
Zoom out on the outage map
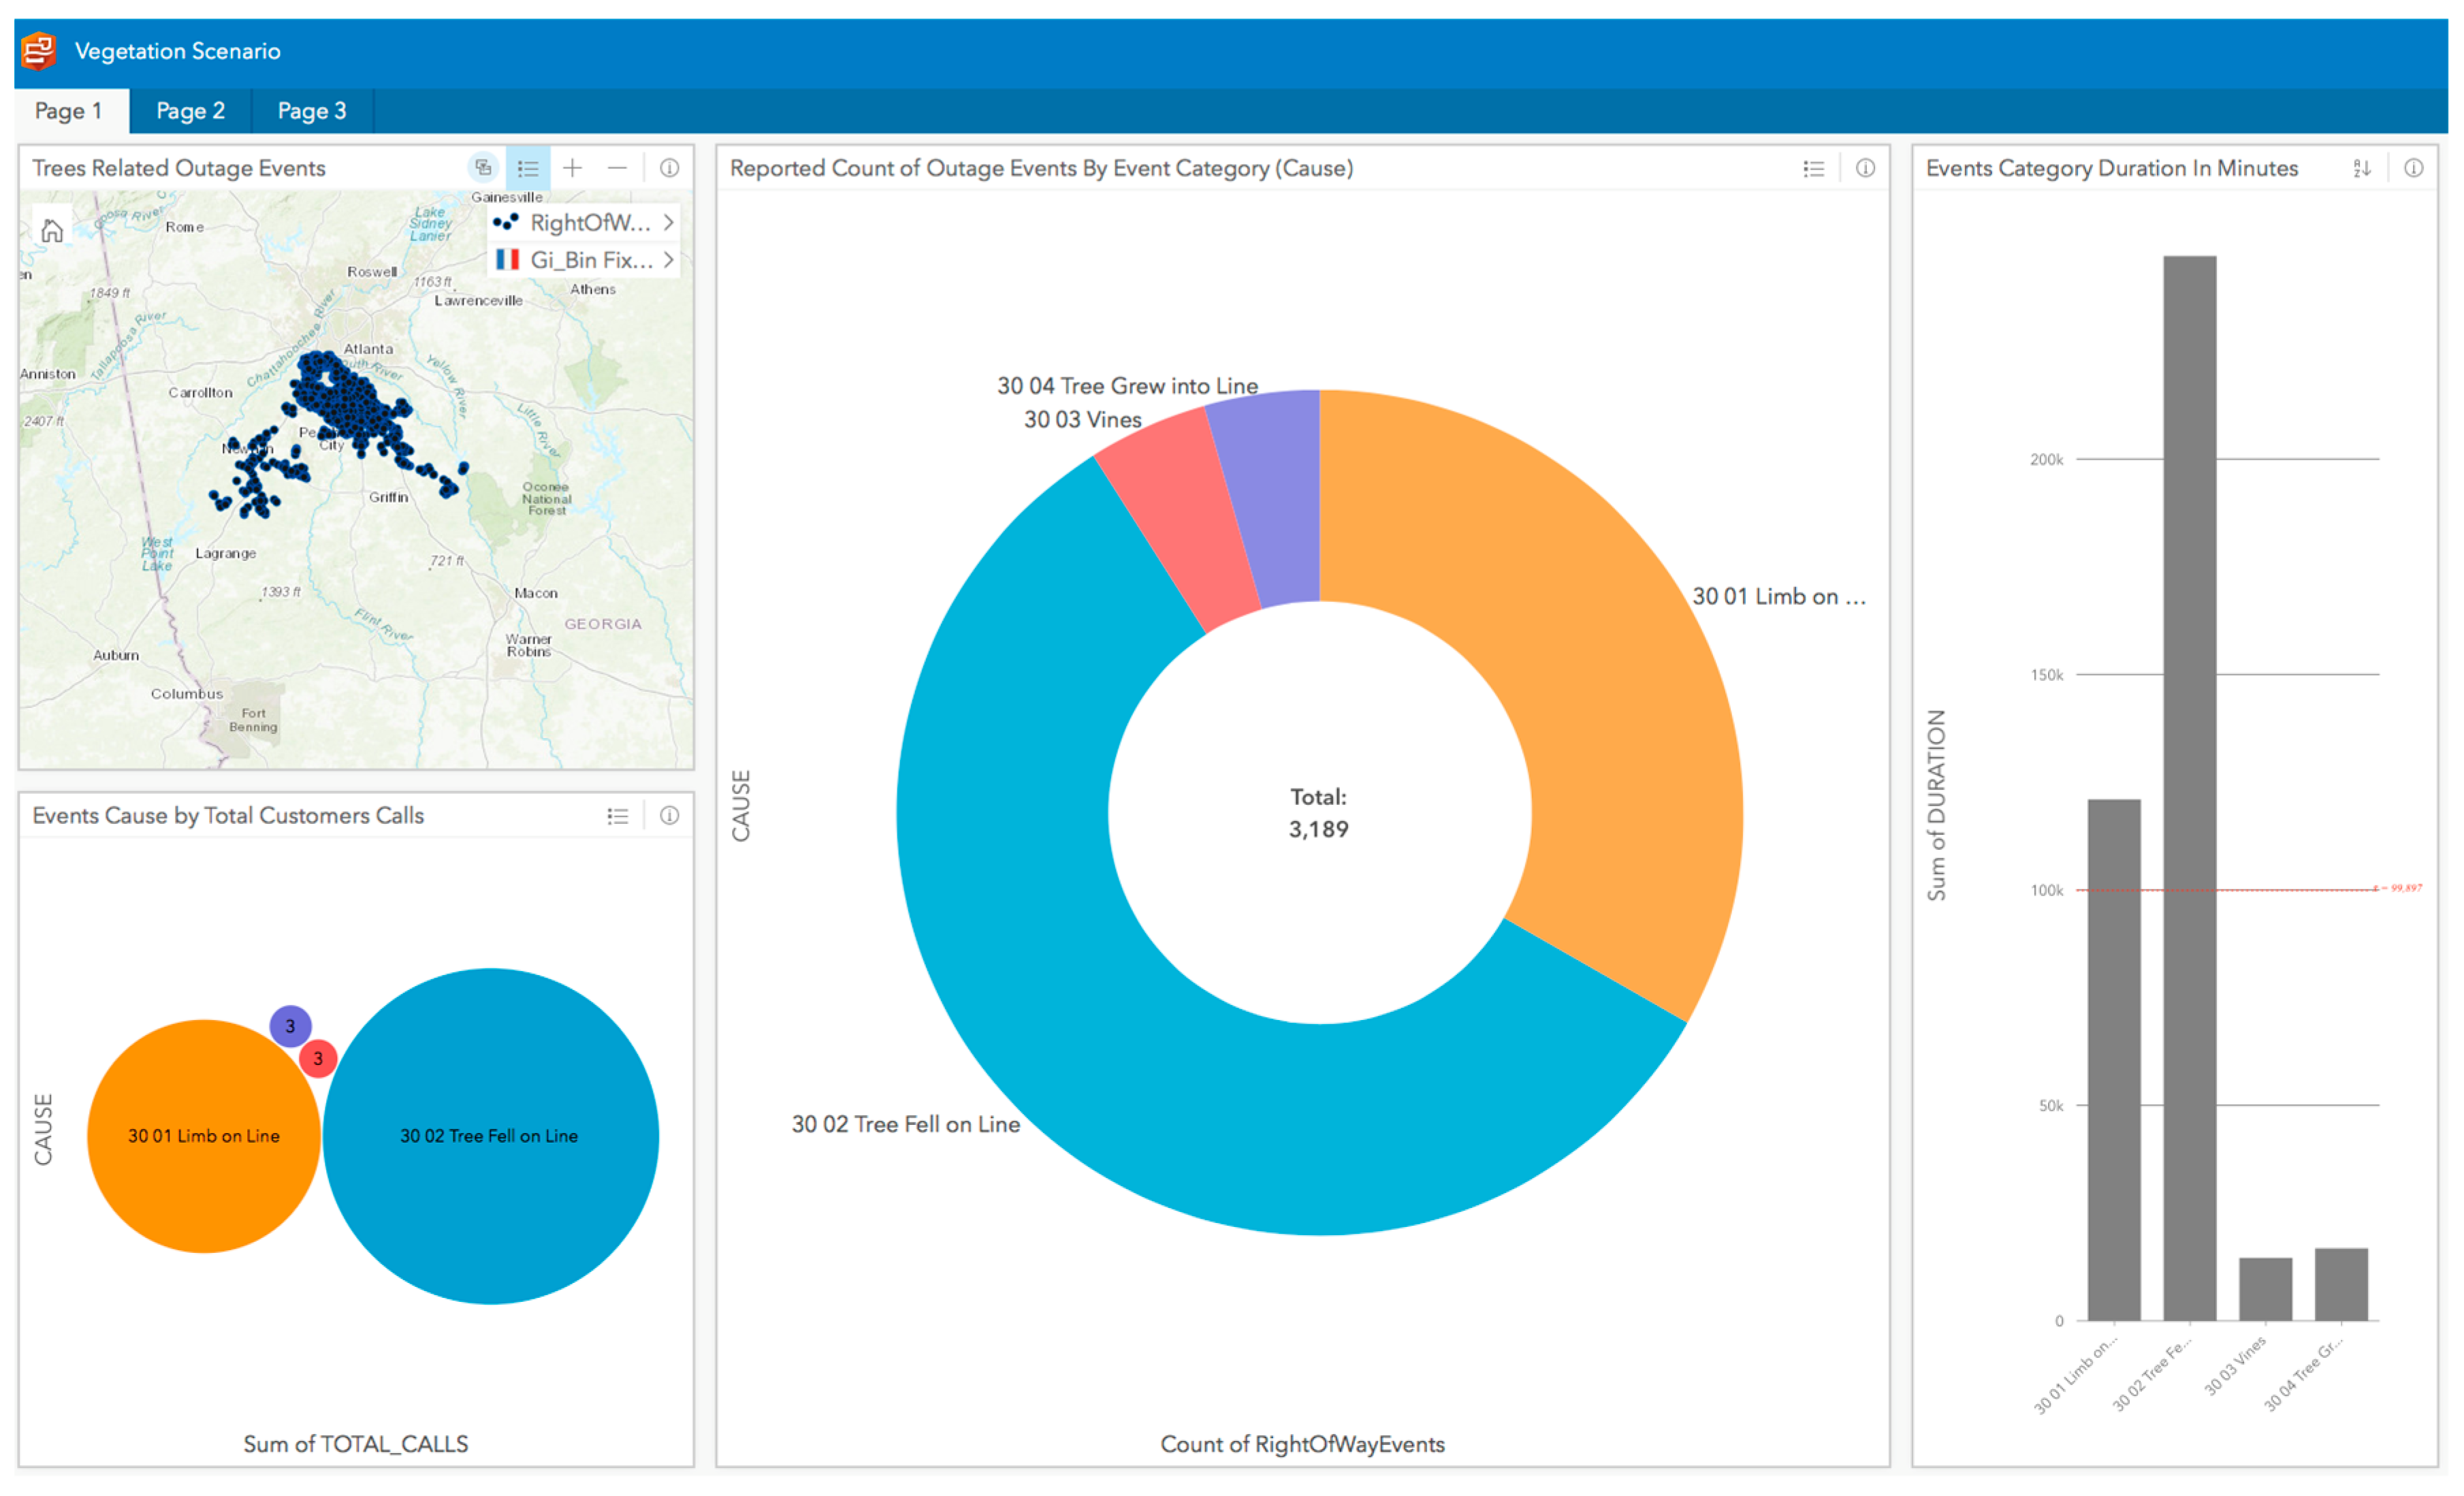[617, 168]
